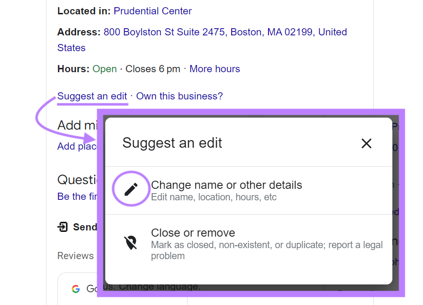Click the Own this business link

pos(179,96)
